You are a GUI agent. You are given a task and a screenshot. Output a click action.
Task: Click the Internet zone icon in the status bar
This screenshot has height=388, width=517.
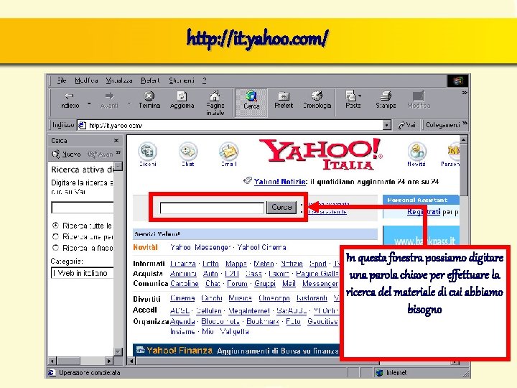(379, 373)
